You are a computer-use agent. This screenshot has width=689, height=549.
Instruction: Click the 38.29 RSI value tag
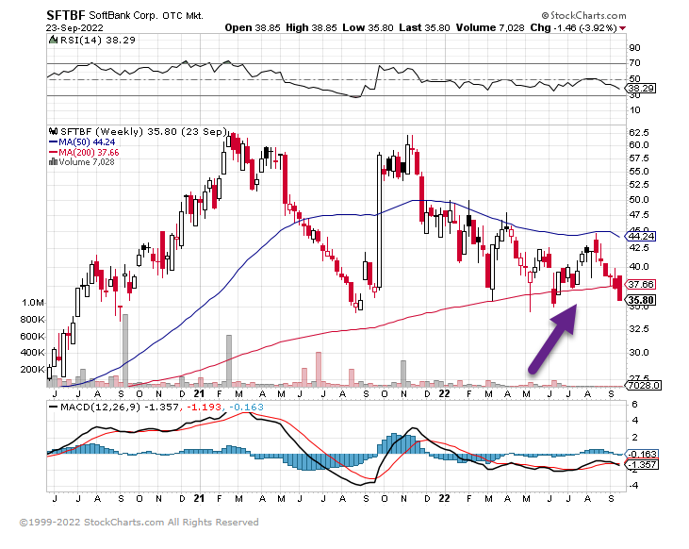pyautogui.click(x=642, y=89)
